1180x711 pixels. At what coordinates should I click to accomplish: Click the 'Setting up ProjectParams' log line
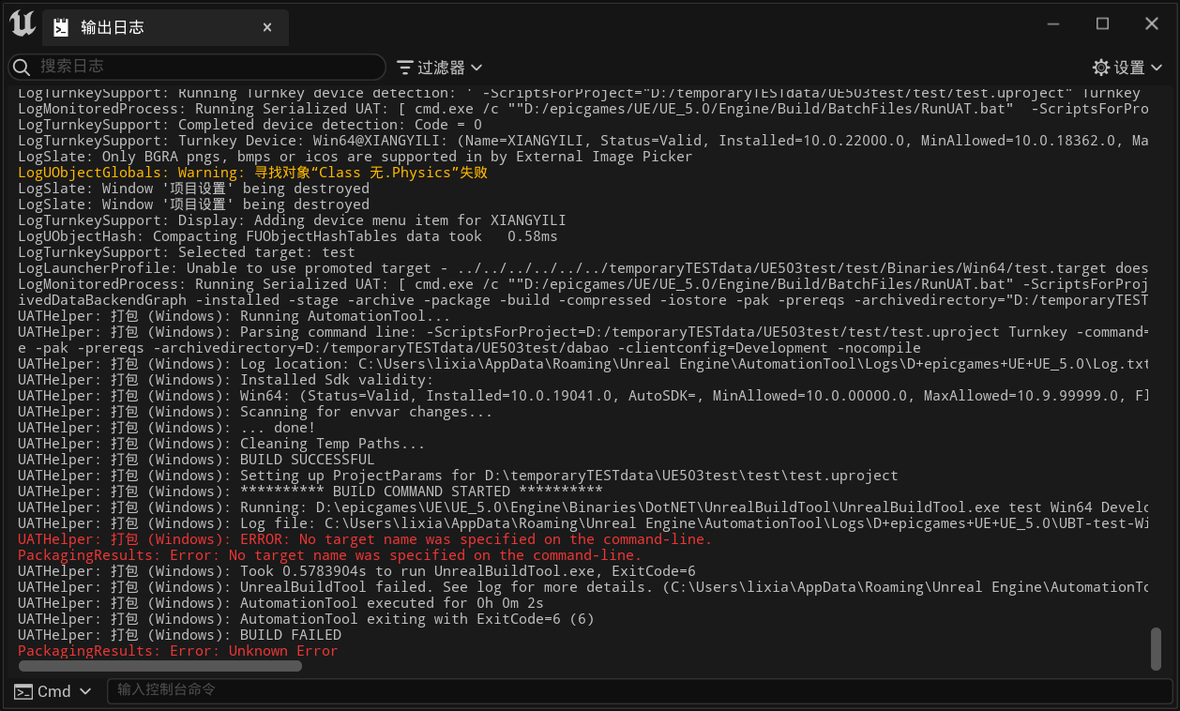click(458, 476)
